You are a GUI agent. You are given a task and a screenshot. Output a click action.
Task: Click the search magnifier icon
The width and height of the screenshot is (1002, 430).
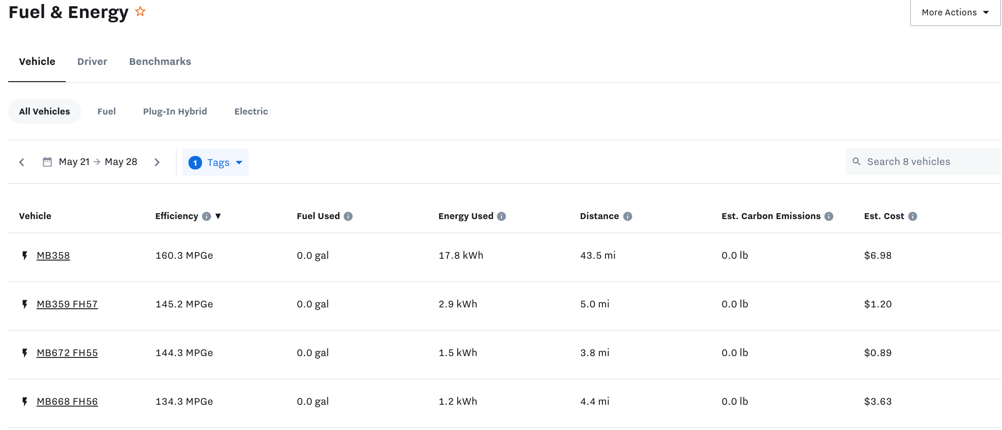click(856, 161)
